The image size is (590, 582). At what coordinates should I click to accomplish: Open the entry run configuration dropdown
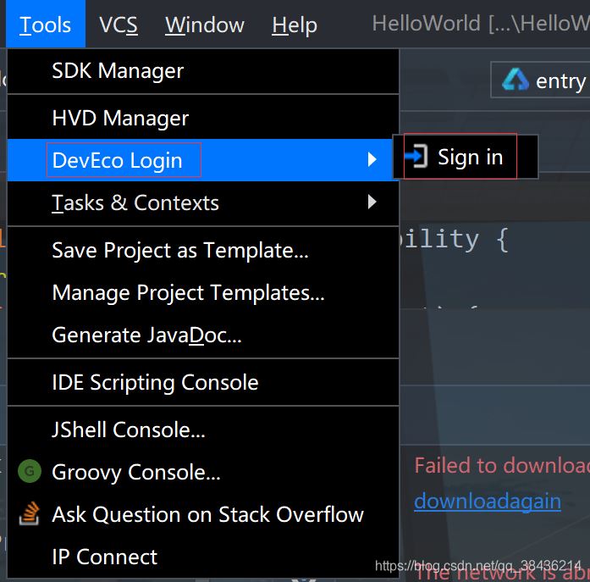(x=559, y=80)
